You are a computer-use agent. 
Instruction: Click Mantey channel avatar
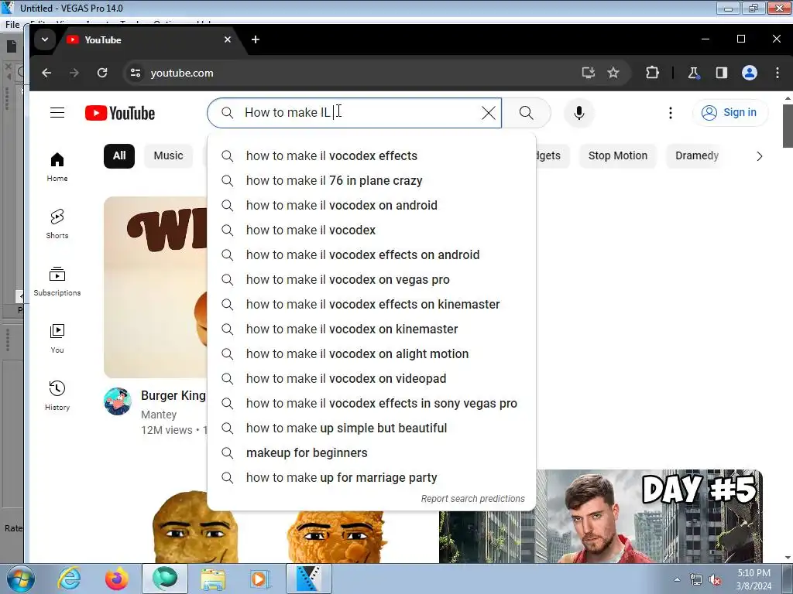(118, 401)
